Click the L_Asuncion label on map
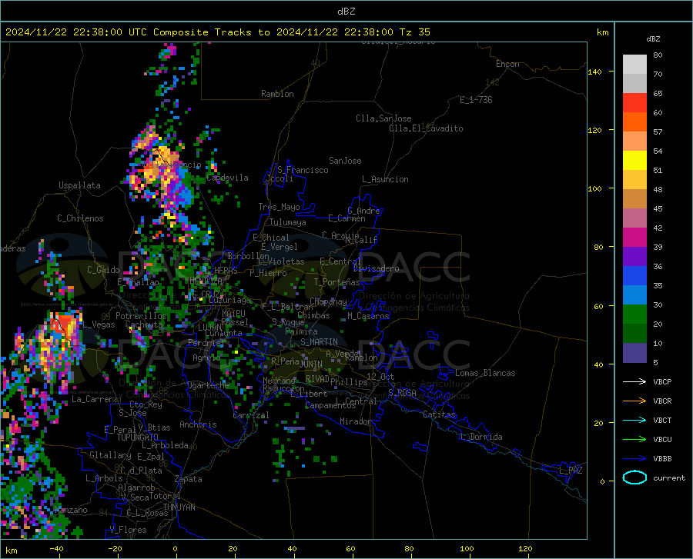Image resolution: width=693 pixels, height=559 pixels. [x=385, y=179]
